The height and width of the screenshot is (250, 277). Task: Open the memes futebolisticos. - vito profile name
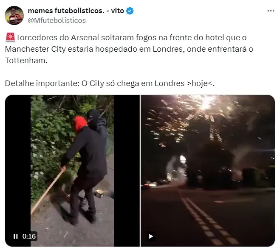pos(76,11)
